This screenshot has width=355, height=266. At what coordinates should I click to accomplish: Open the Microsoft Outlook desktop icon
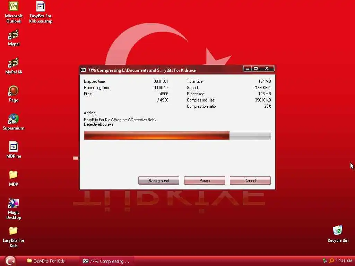point(14,12)
